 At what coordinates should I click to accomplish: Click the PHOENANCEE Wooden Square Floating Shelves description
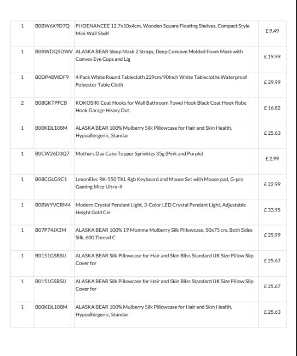163,30
